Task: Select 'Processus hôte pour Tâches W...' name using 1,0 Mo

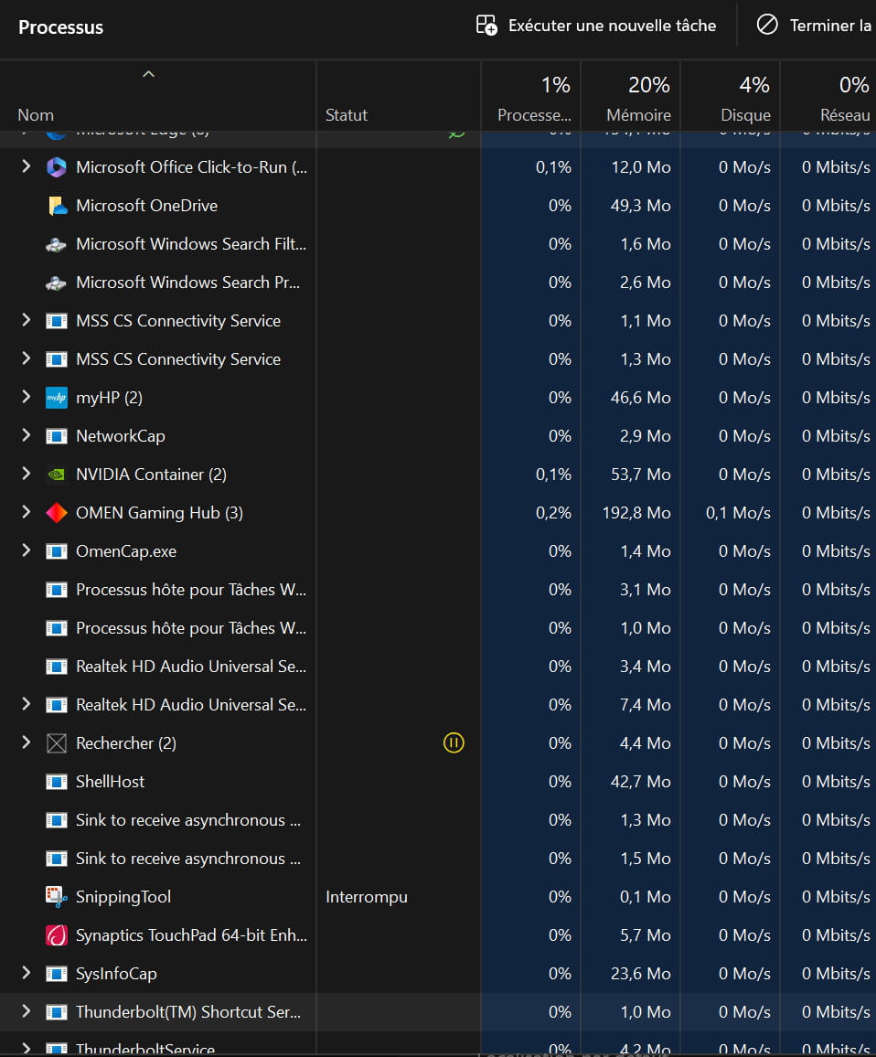Action: pos(191,628)
